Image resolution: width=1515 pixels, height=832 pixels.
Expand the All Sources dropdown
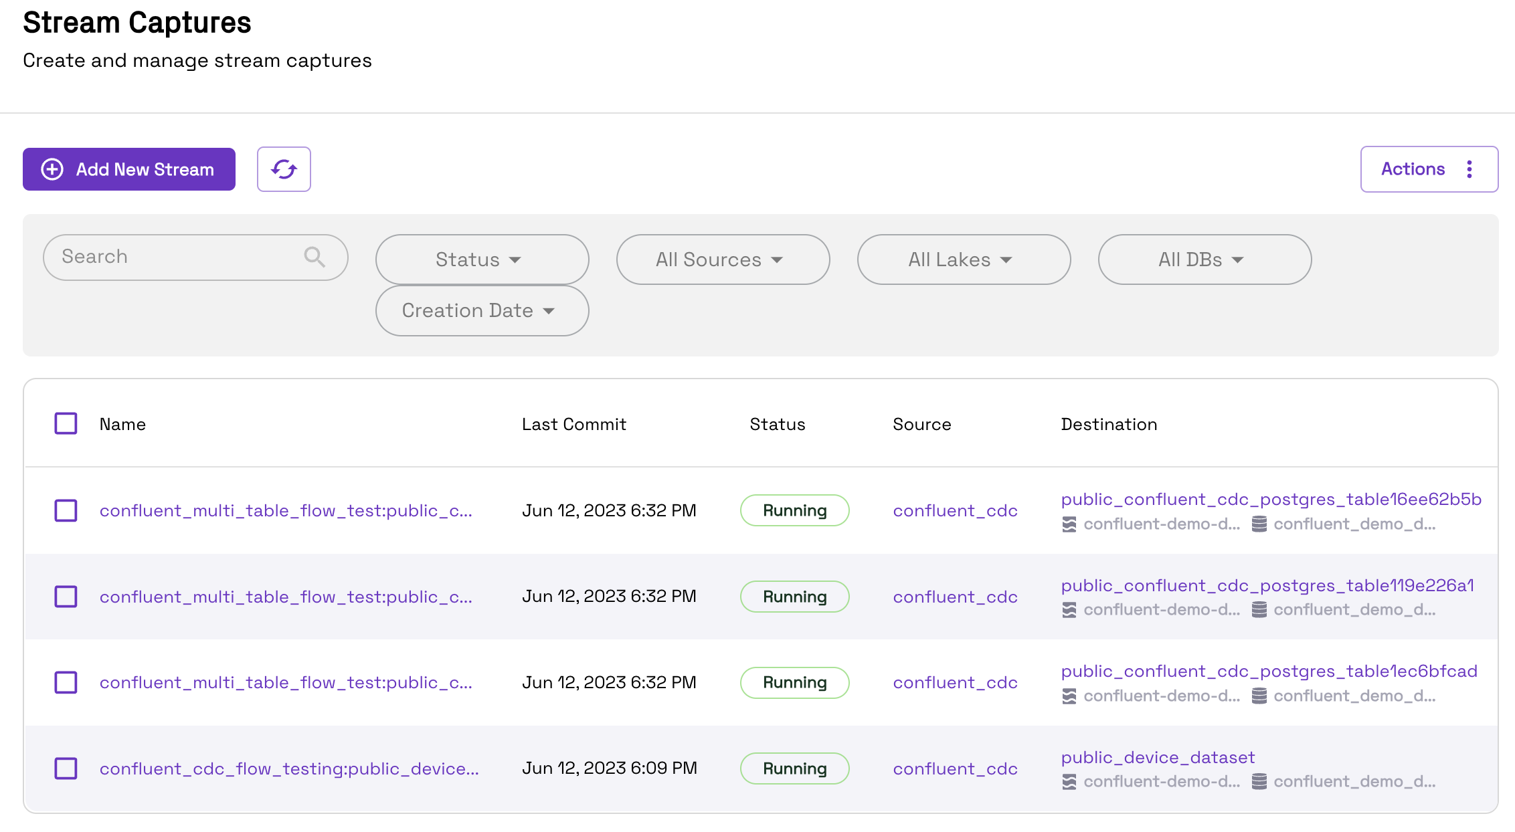click(x=723, y=259)
